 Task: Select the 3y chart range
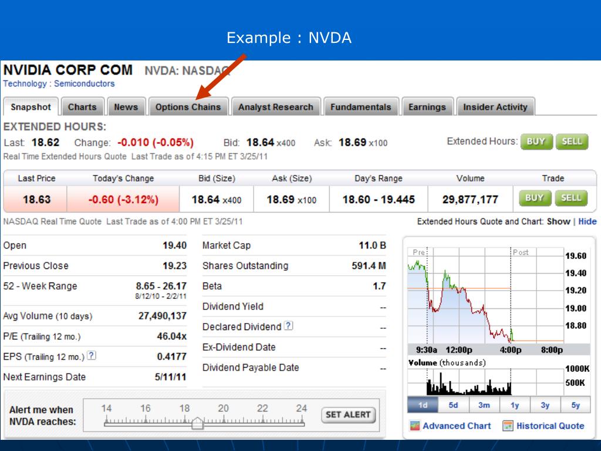(x=545, y=405)
